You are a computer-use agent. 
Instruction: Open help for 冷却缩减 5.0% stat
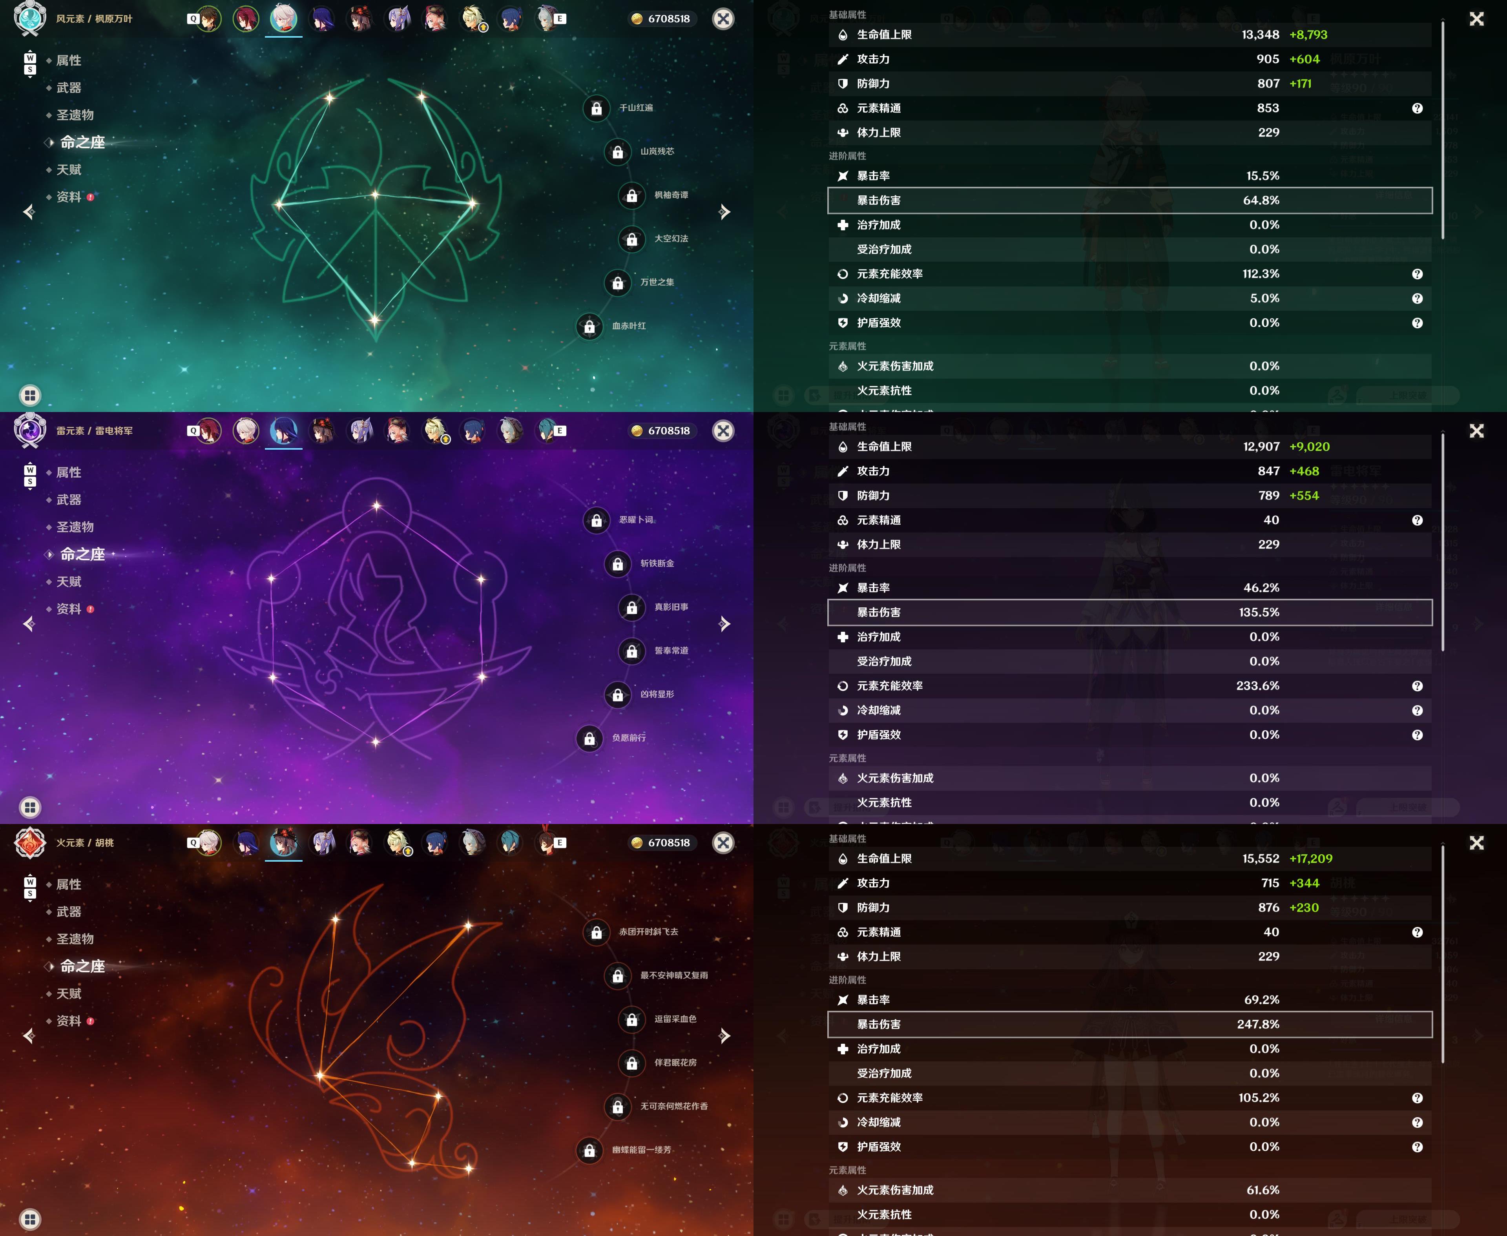[1417, 298]
